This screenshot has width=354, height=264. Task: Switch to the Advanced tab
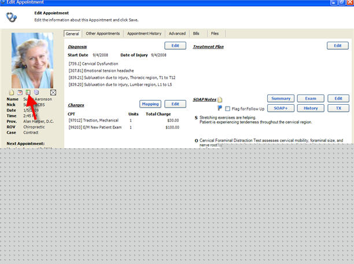click(x=177, y=34)
